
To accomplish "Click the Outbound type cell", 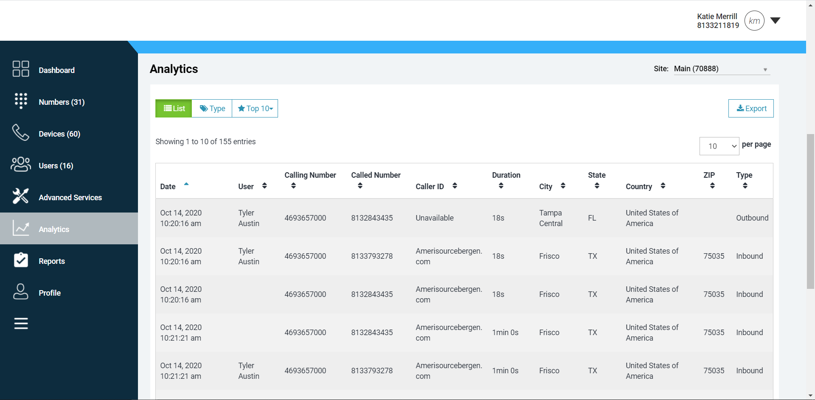I will click(x=752, y=218).
